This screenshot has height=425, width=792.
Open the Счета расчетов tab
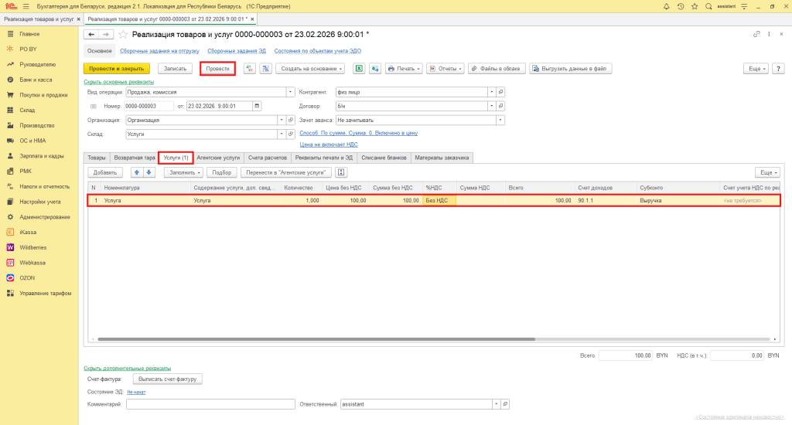(268, 157)
